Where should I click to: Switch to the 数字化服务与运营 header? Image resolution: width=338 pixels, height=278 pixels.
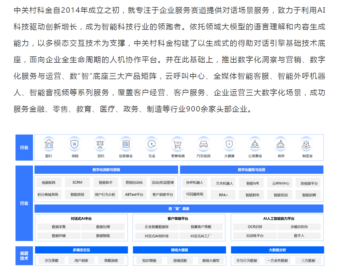(x=252, y=170)
